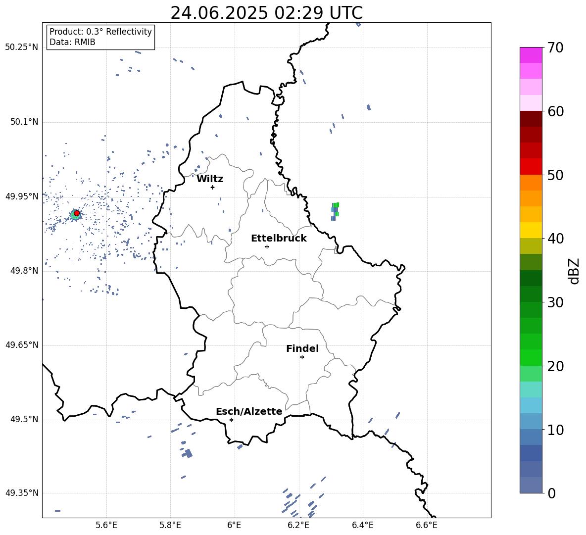Screen dimensions: 586x535
Task: Click the 40 label on the colorbar
Action: [555, 239]
